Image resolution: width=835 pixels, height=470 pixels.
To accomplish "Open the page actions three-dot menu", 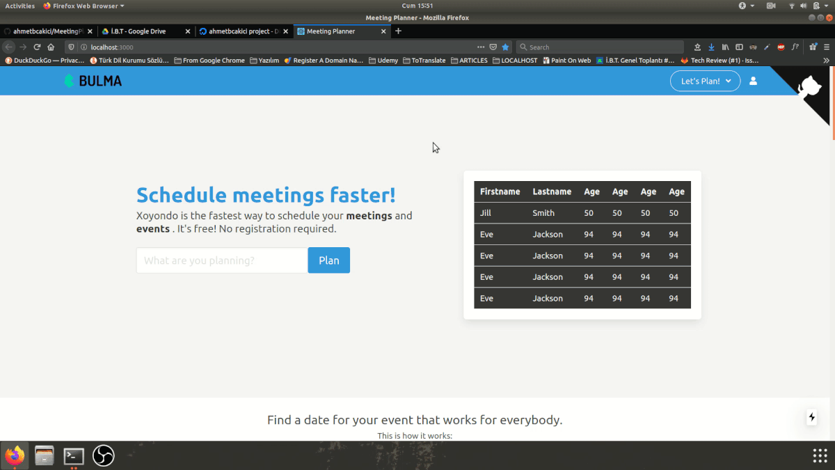I will (481, 47).
